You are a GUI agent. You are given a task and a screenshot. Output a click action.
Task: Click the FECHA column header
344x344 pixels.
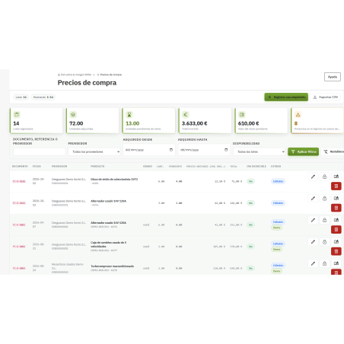pos(37,167)
